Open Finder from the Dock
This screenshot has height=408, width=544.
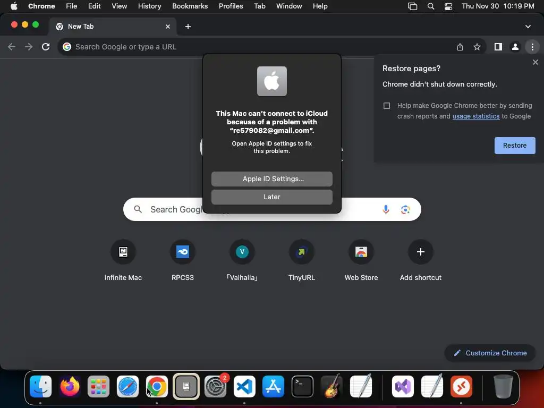40,386
